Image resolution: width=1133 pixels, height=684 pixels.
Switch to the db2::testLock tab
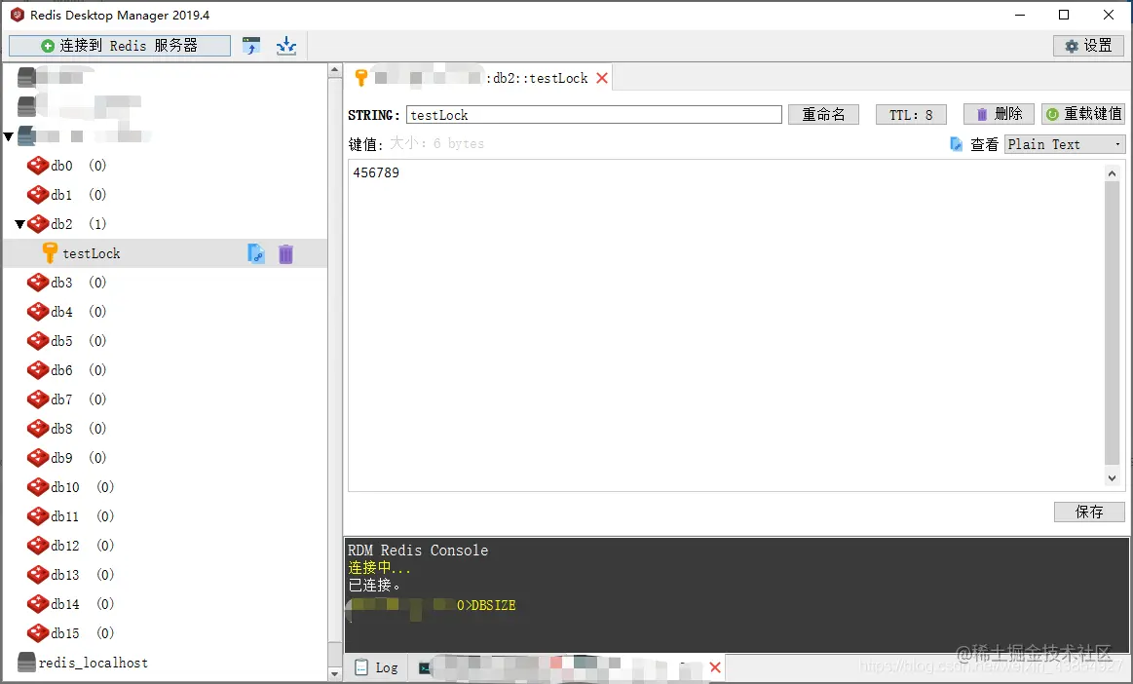pos(480,78)
